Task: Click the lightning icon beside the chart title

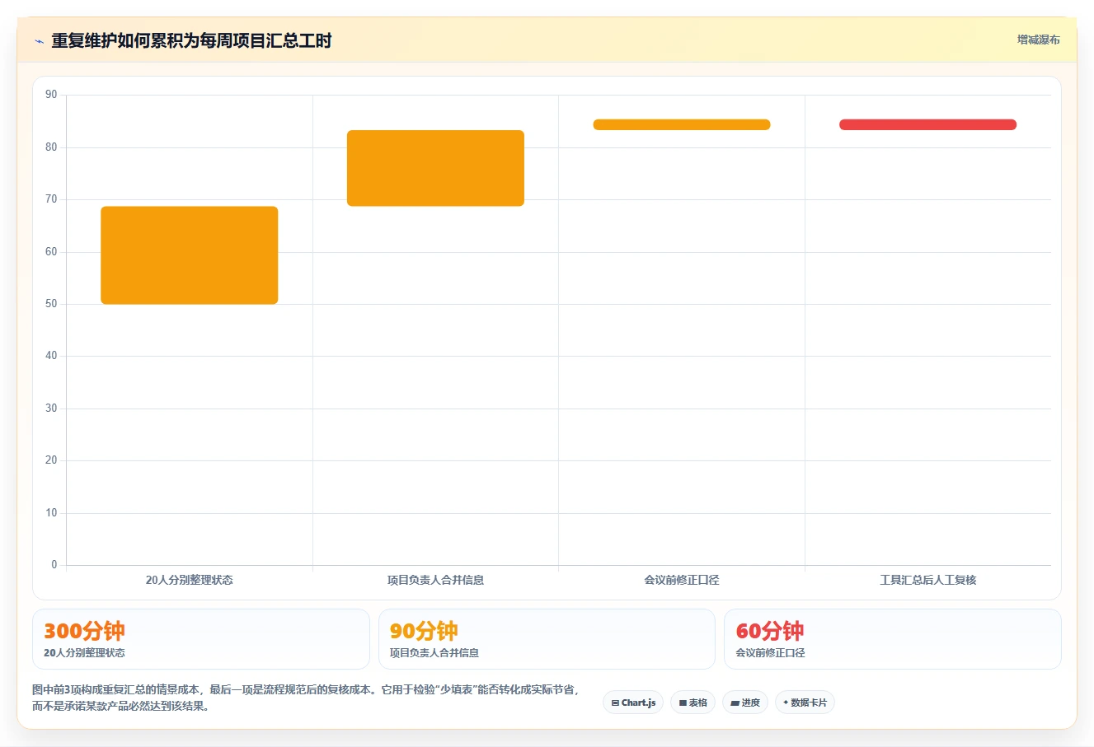Action: coord(39,41)
